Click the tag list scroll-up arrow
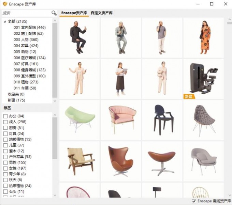This screenshot has height=205, width=232. [x=55, y=115]
